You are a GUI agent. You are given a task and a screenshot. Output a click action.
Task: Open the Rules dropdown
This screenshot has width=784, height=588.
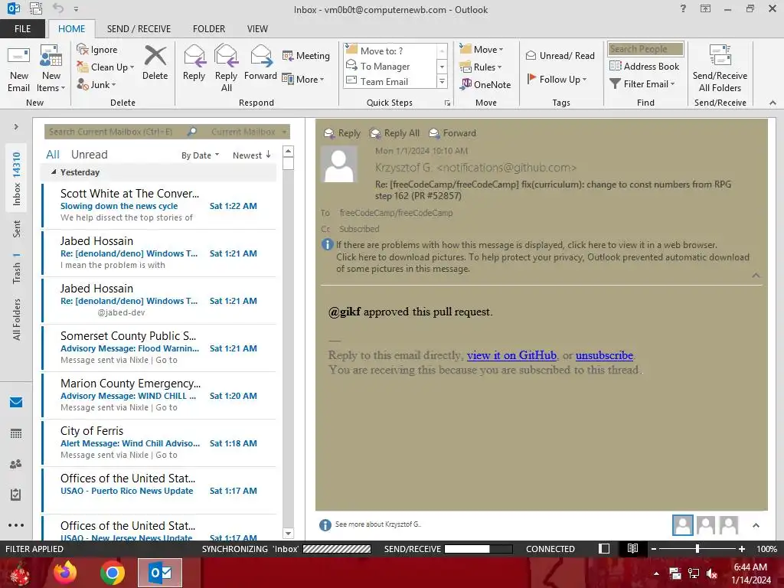point(481,67)
